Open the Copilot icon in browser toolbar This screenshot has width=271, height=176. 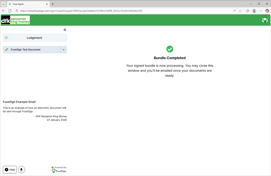267,11
